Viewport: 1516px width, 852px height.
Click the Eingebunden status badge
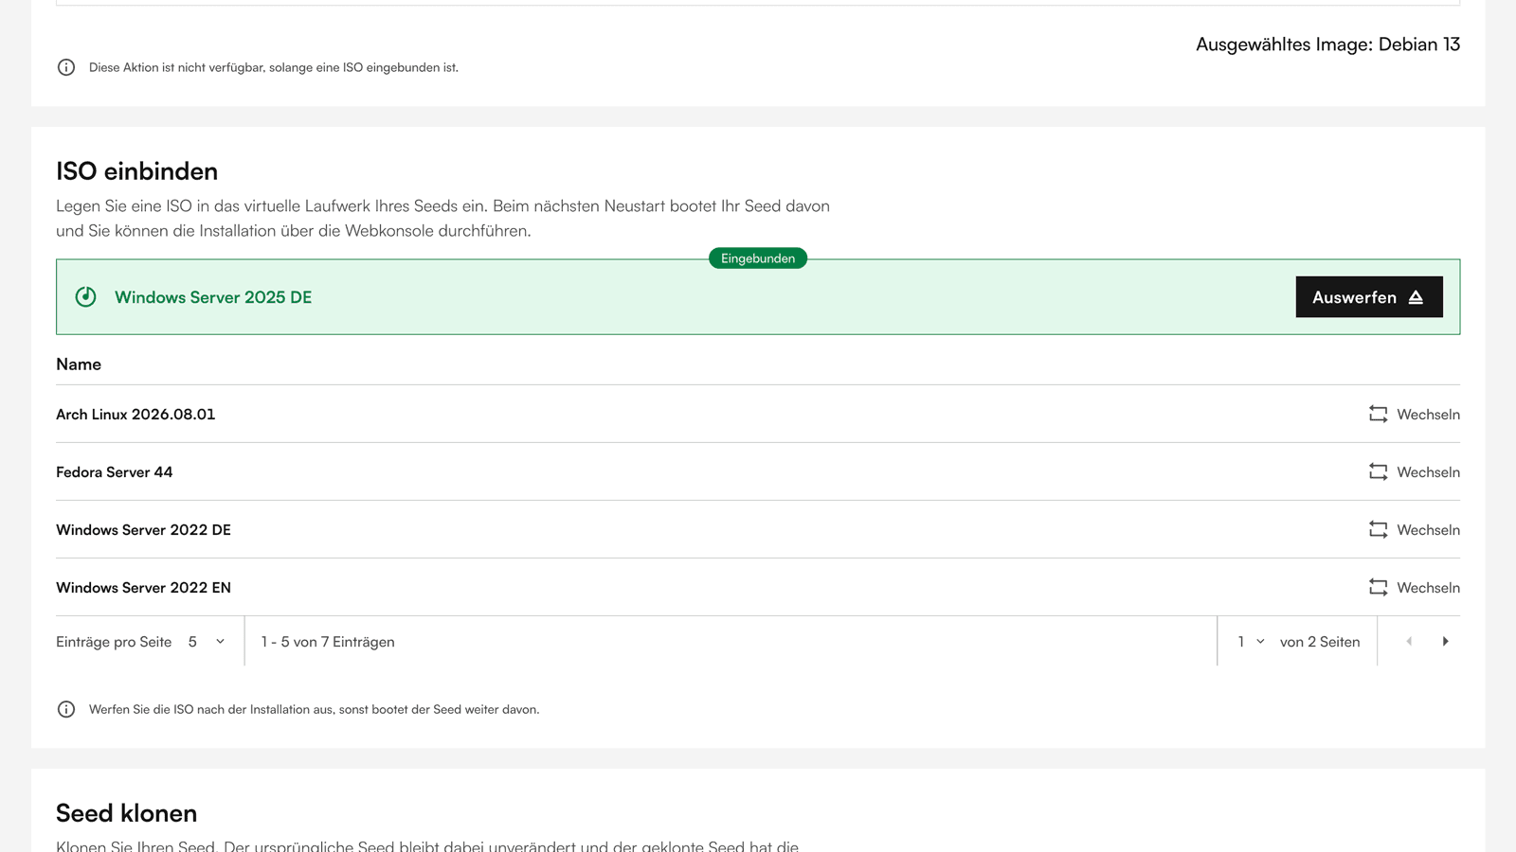tap(758, 258)
